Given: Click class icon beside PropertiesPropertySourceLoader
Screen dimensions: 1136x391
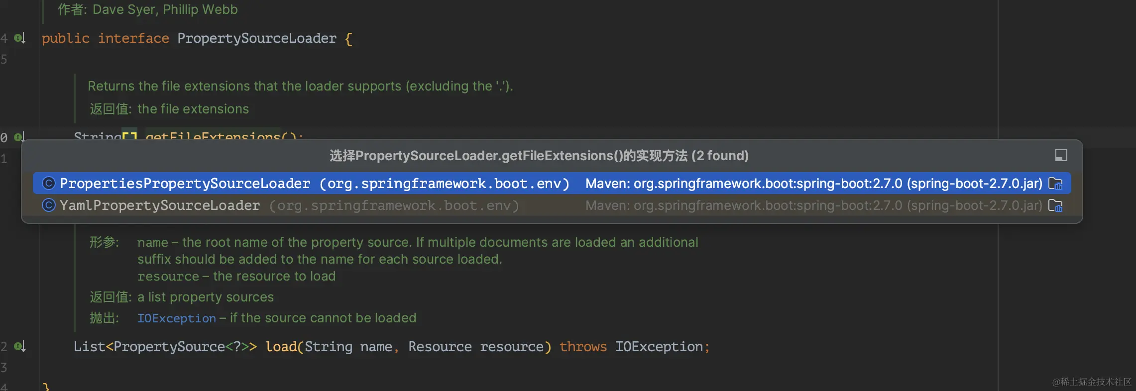Looking at the screenshot, I should coord(48,184).
